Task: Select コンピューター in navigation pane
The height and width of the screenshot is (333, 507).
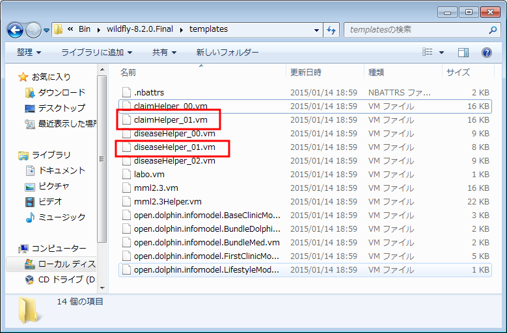Action: coord(52,249)
